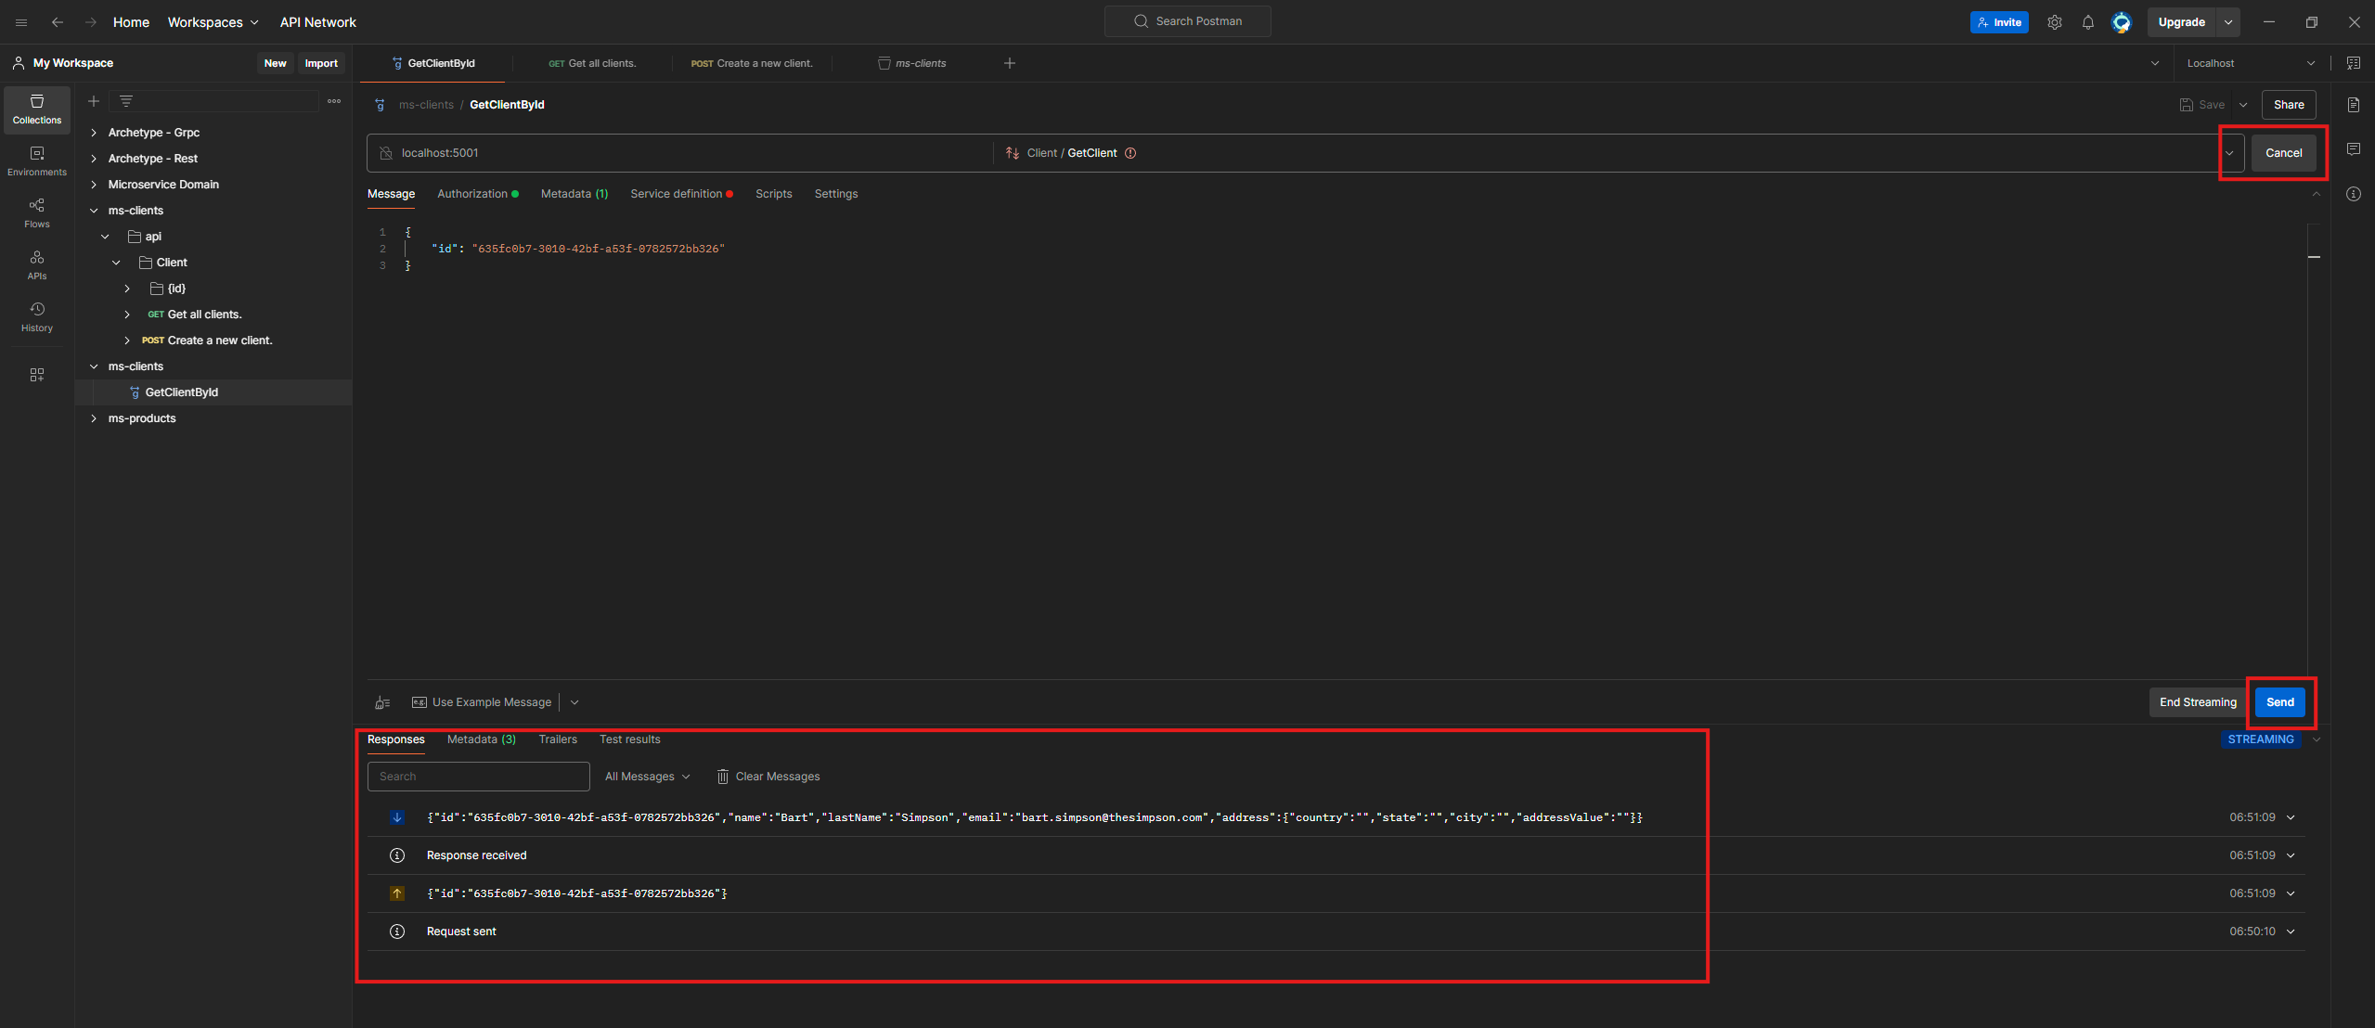The height and width of the screenshot is (1028, 2375).
Task: Expand the Request sent row chevron
Action: pos(2291,932)
